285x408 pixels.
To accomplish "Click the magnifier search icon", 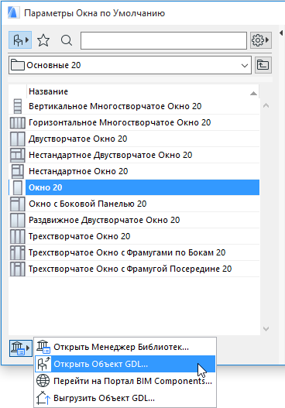I will pos(67,40).
